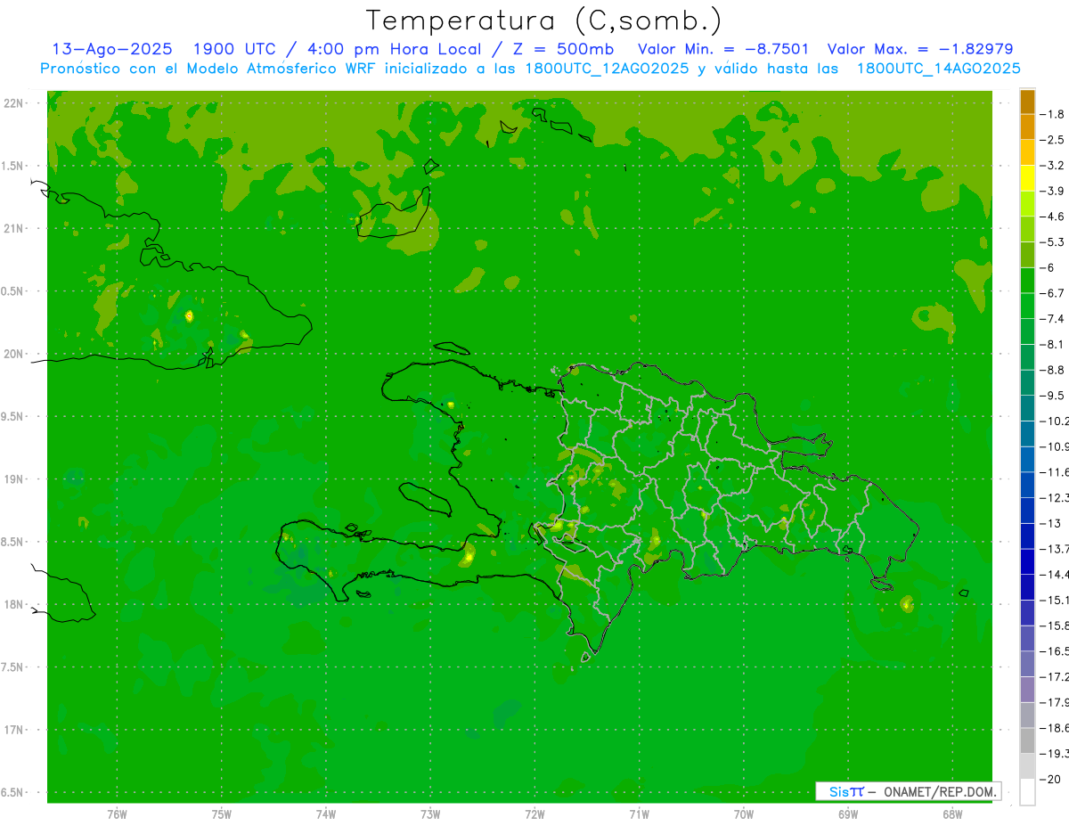Pick the yellow swatch between -3.2 and -3.9
The image size is (1069, 826).
[1027, 178]
